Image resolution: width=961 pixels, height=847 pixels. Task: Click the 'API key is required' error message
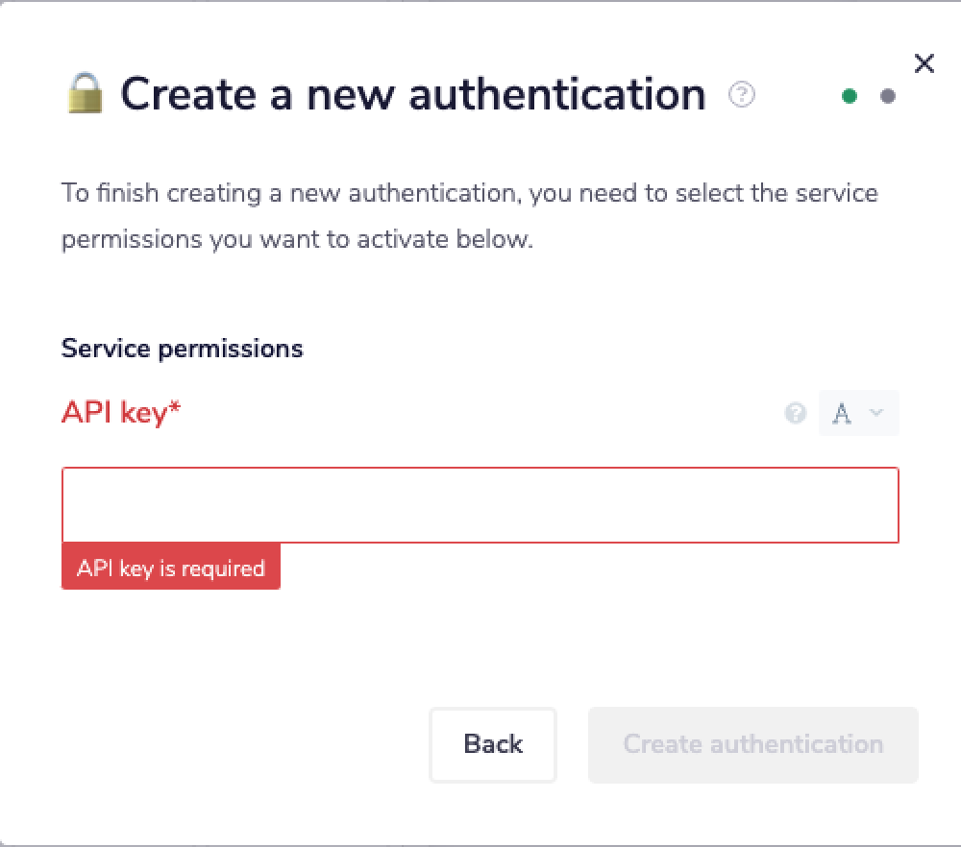171,568
